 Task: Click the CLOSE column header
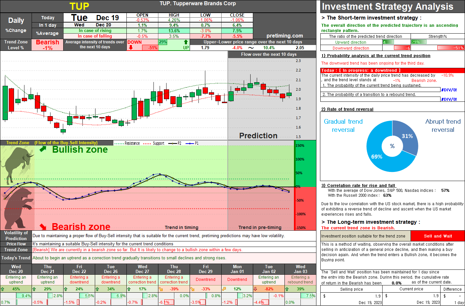237,15
